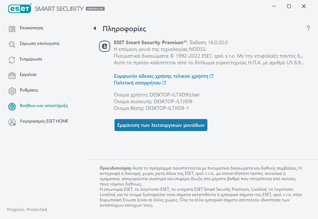Image resolution: width=318 pixels, height=219 pixels.
Task: Click the help question mark sidebar icon
Action: coord(12,107)
